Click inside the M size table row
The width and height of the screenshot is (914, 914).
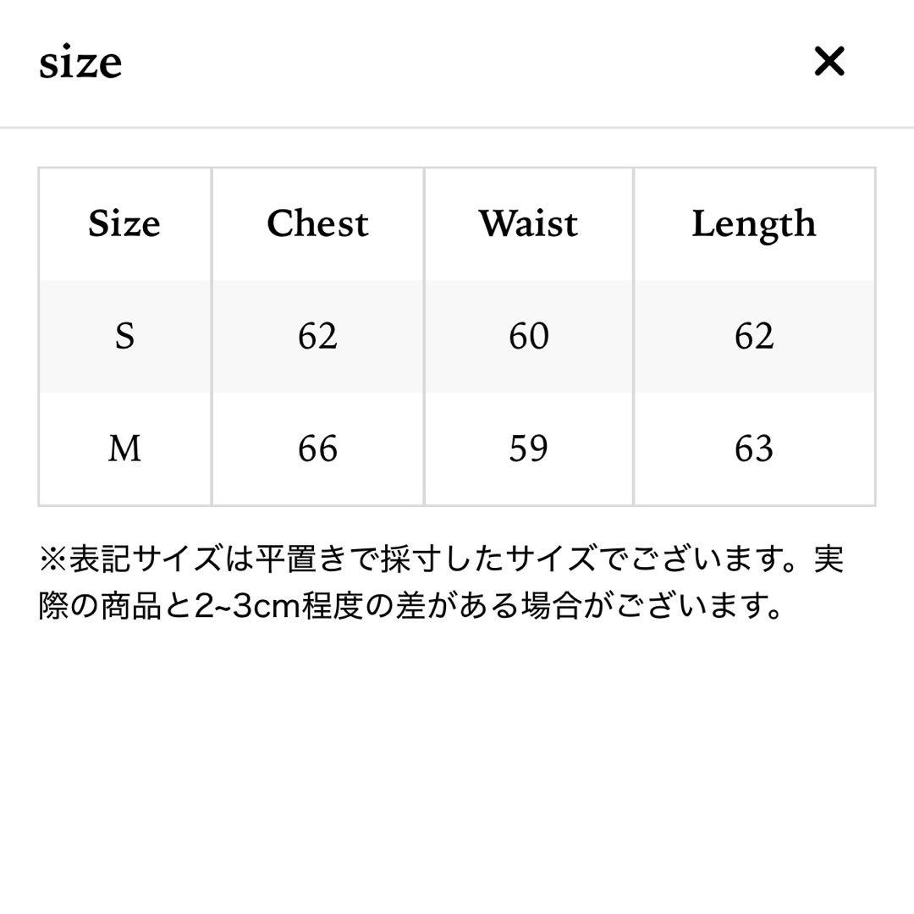[423, 449]
